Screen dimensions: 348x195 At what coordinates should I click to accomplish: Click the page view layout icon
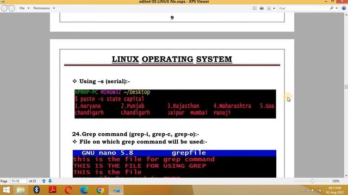coord(269,8)
